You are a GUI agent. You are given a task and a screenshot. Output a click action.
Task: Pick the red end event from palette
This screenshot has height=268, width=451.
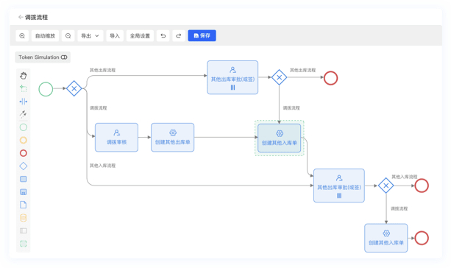24,153
